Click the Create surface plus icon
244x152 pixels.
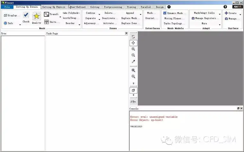[x=226, y=13]
